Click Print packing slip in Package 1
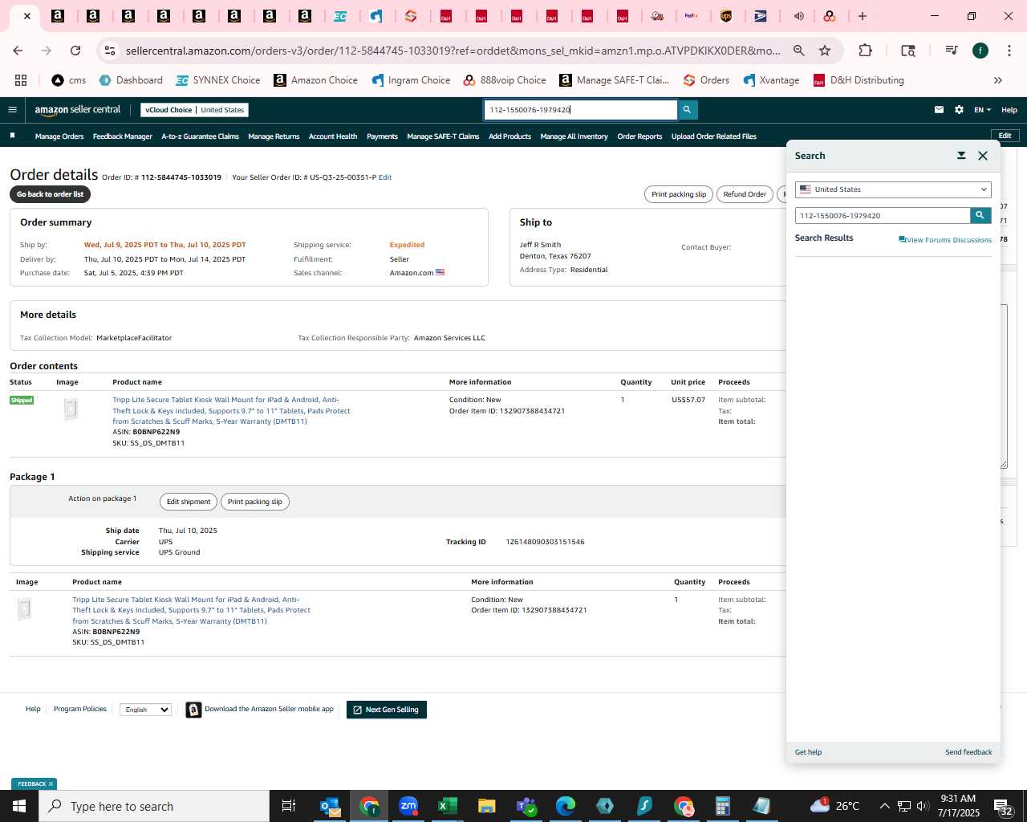This screenshot has width=1027, height=822. tap(255, 502)
